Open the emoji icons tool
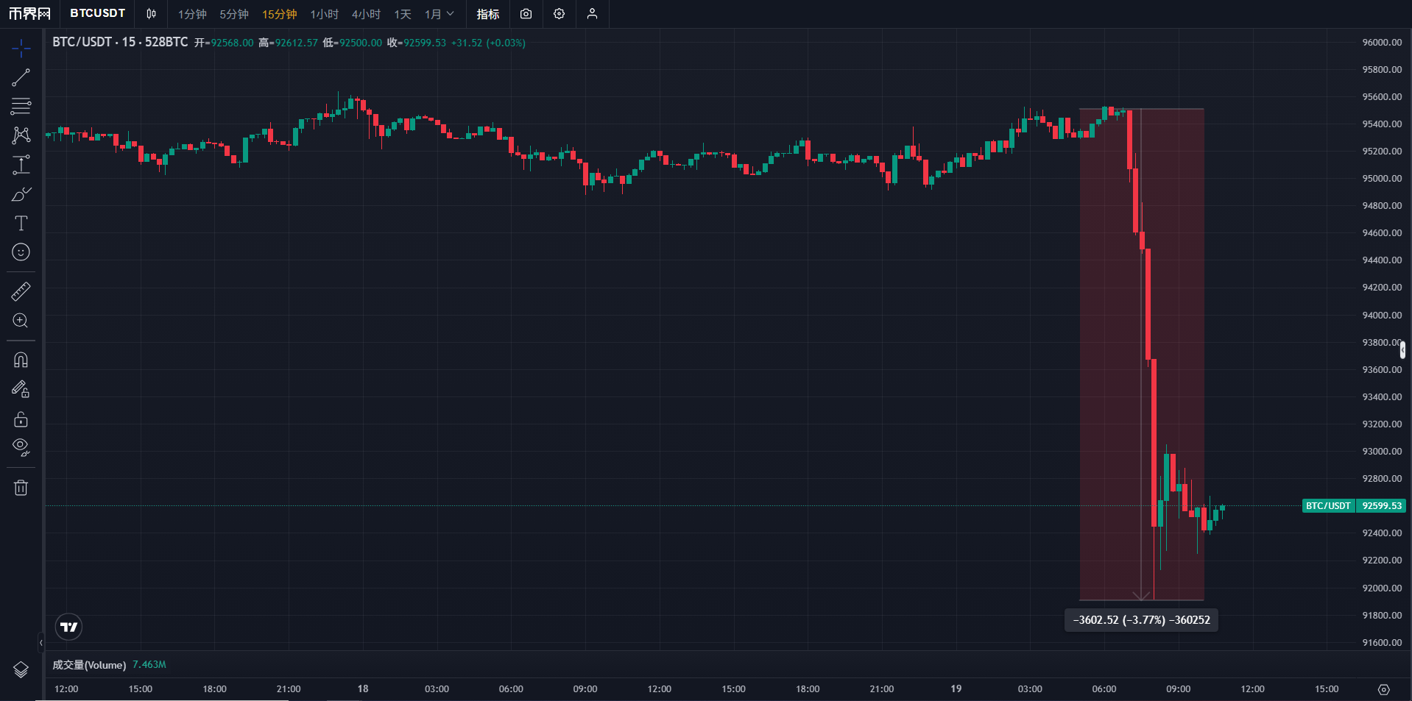This screenshot has width=1412, height=701. pos(21,252)
